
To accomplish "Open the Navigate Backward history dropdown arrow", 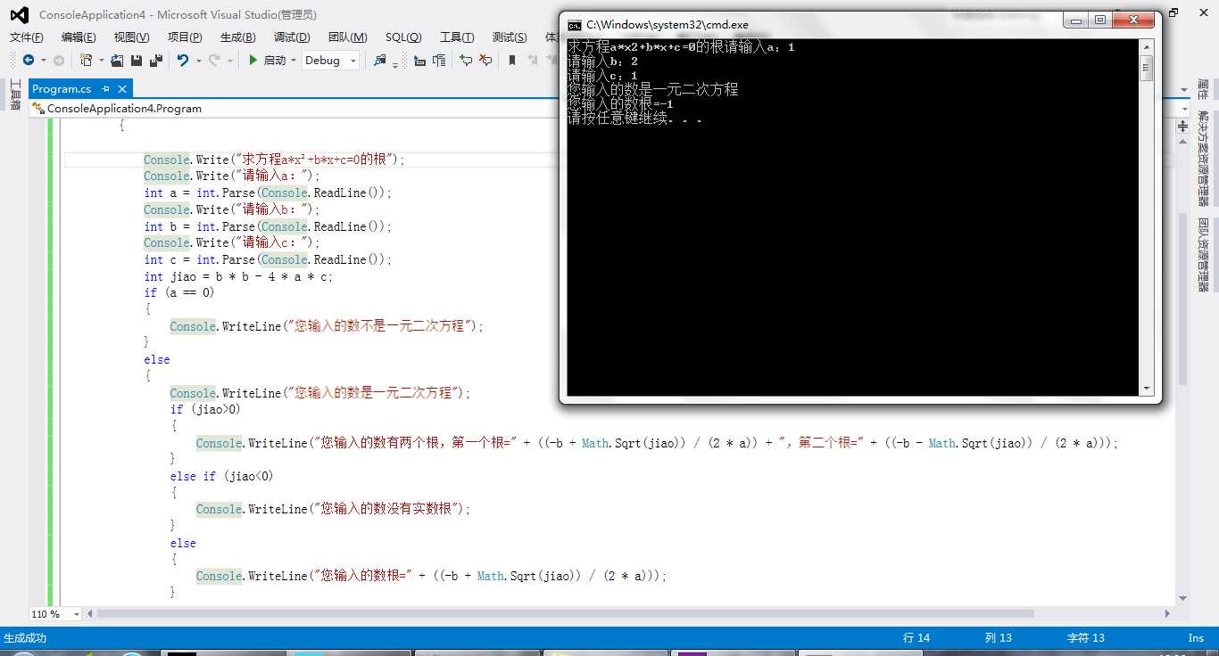I will click(x=43, y=61).
